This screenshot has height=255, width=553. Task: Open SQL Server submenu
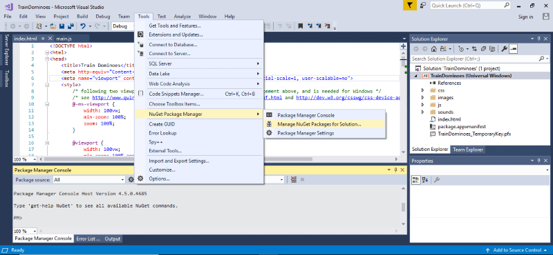(x=199, y=63)
